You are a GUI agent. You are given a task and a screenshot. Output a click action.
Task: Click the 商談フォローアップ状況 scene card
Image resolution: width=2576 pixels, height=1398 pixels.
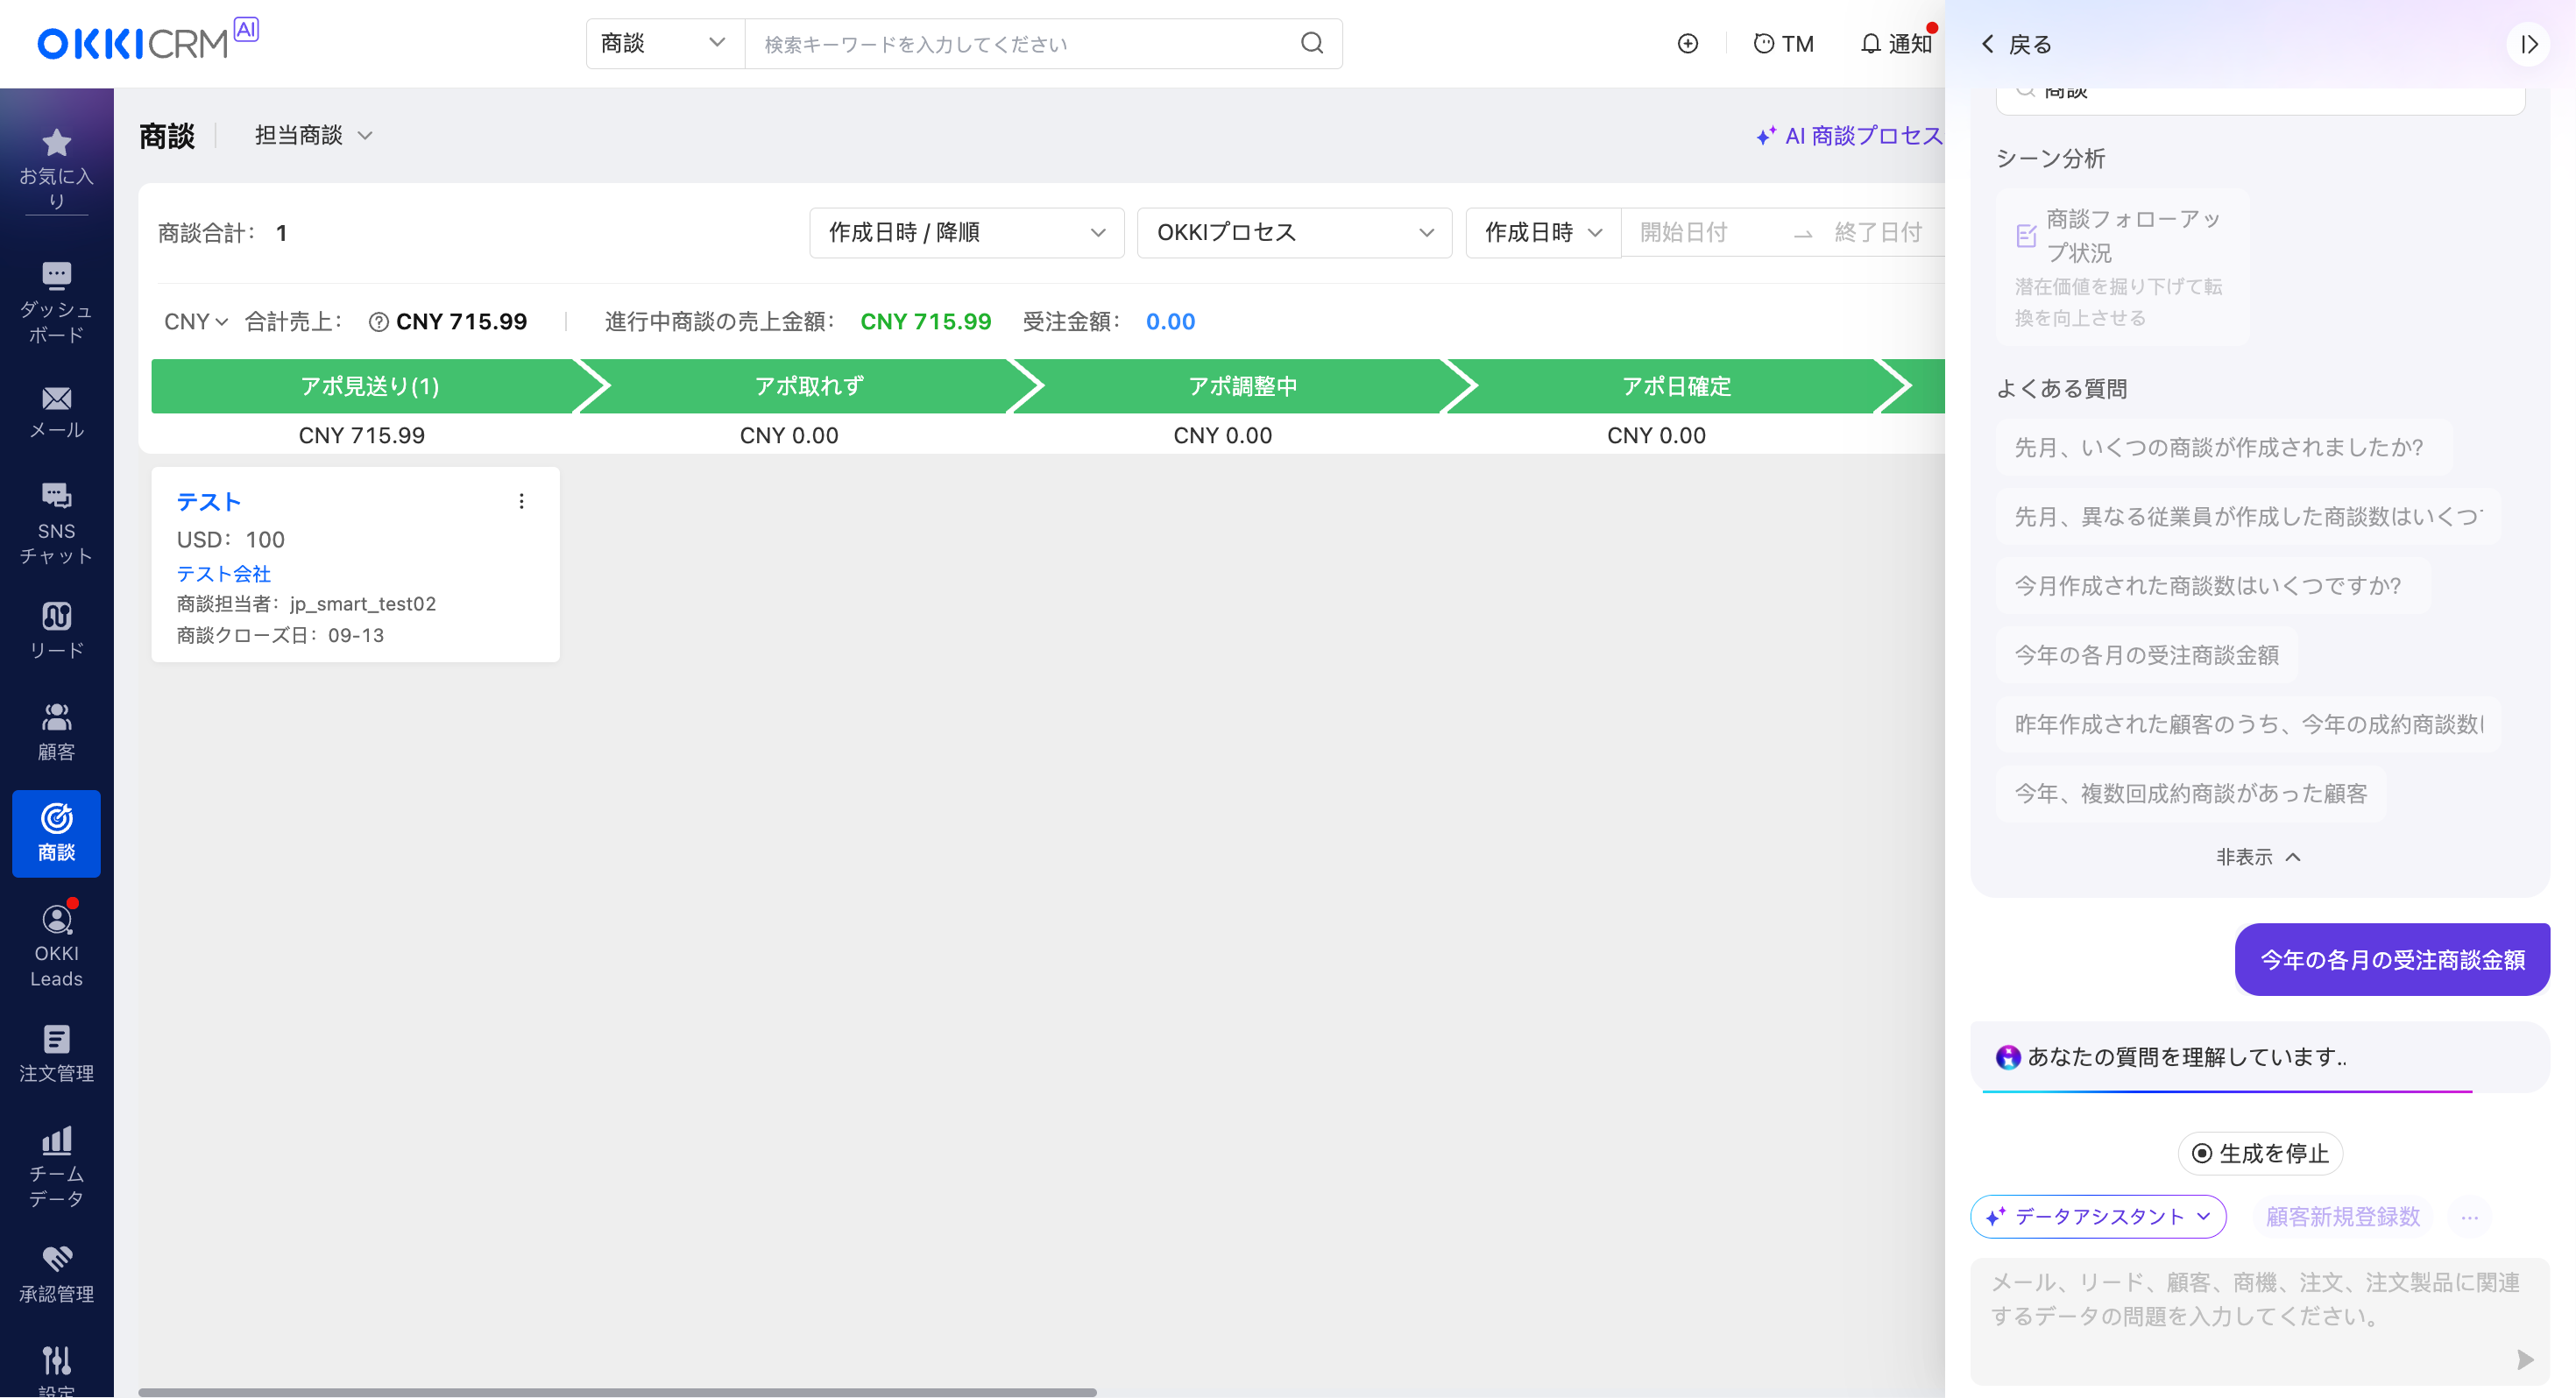pyautogui.click(x=2121, y=267)
